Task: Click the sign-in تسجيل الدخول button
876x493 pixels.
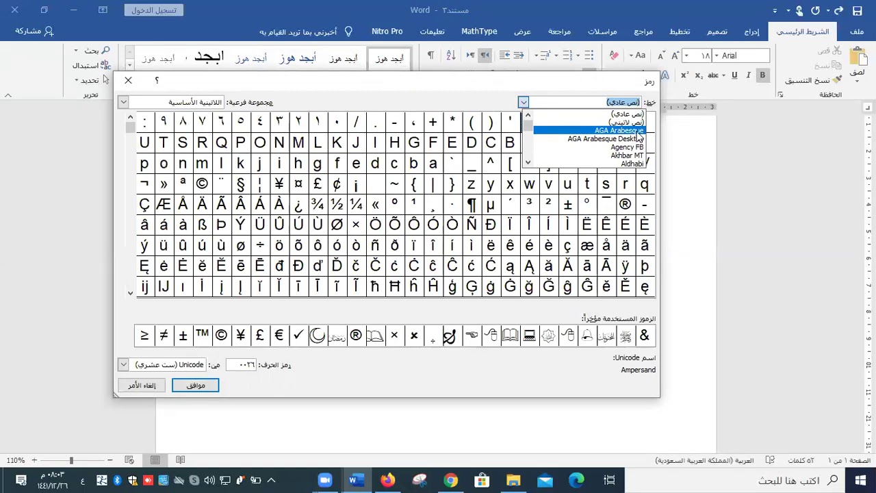Action: [x=153, y=10]
